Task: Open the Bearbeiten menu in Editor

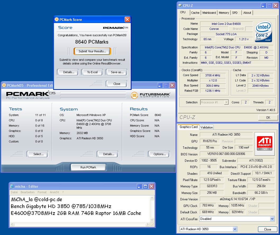Action: coord(28,192)
